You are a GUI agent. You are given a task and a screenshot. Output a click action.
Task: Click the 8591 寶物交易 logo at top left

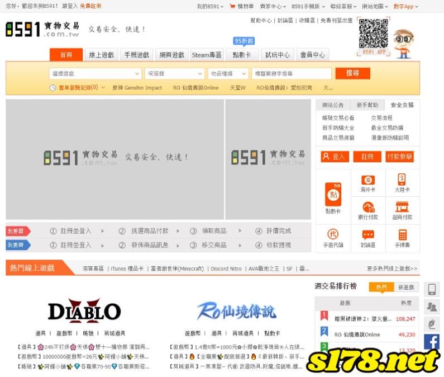(42, 29)
